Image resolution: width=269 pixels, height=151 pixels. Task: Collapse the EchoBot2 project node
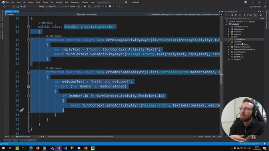point(226,24)
